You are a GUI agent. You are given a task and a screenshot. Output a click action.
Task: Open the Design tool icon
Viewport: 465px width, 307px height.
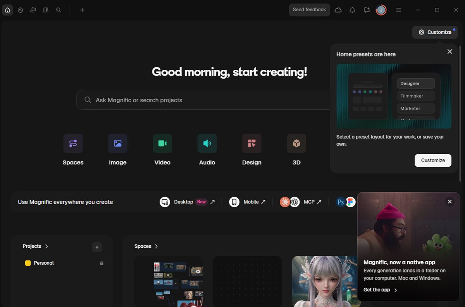pyautogui.click(x=252, y=143)
